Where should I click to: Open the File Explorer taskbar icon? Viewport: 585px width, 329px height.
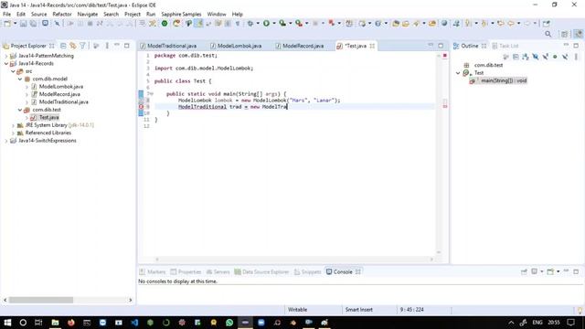pos(55,323)
